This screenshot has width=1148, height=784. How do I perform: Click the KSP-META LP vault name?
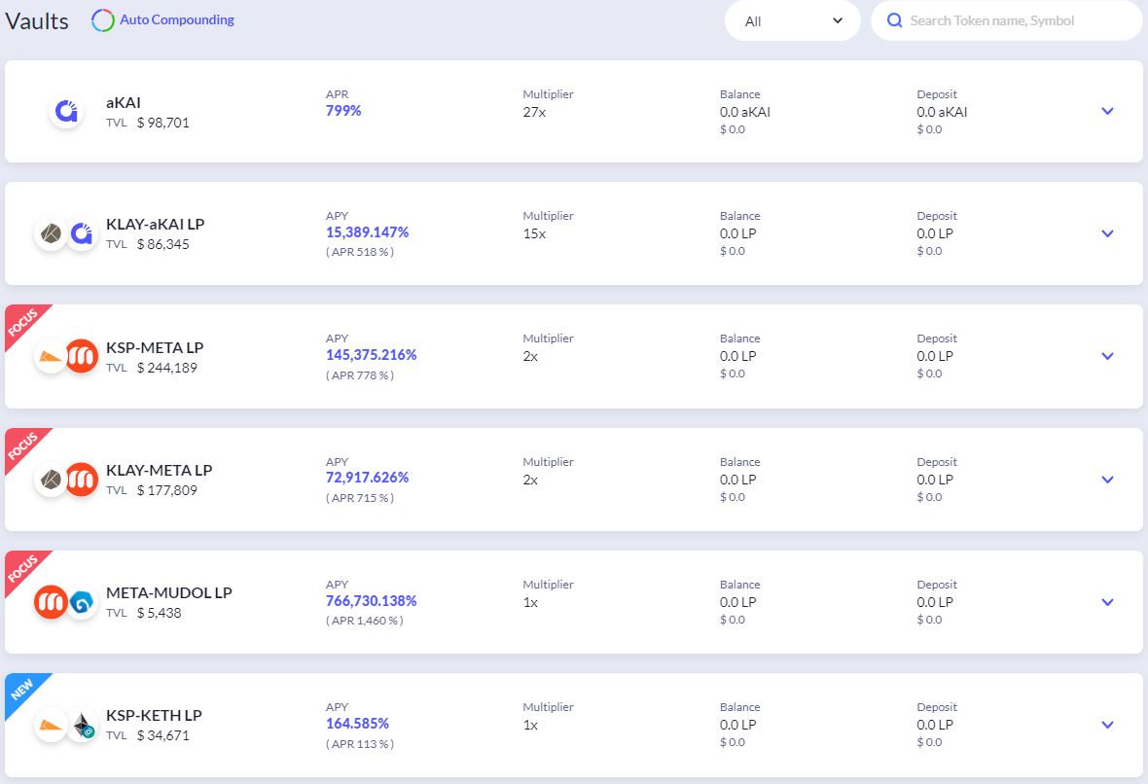tap(155, 347)
